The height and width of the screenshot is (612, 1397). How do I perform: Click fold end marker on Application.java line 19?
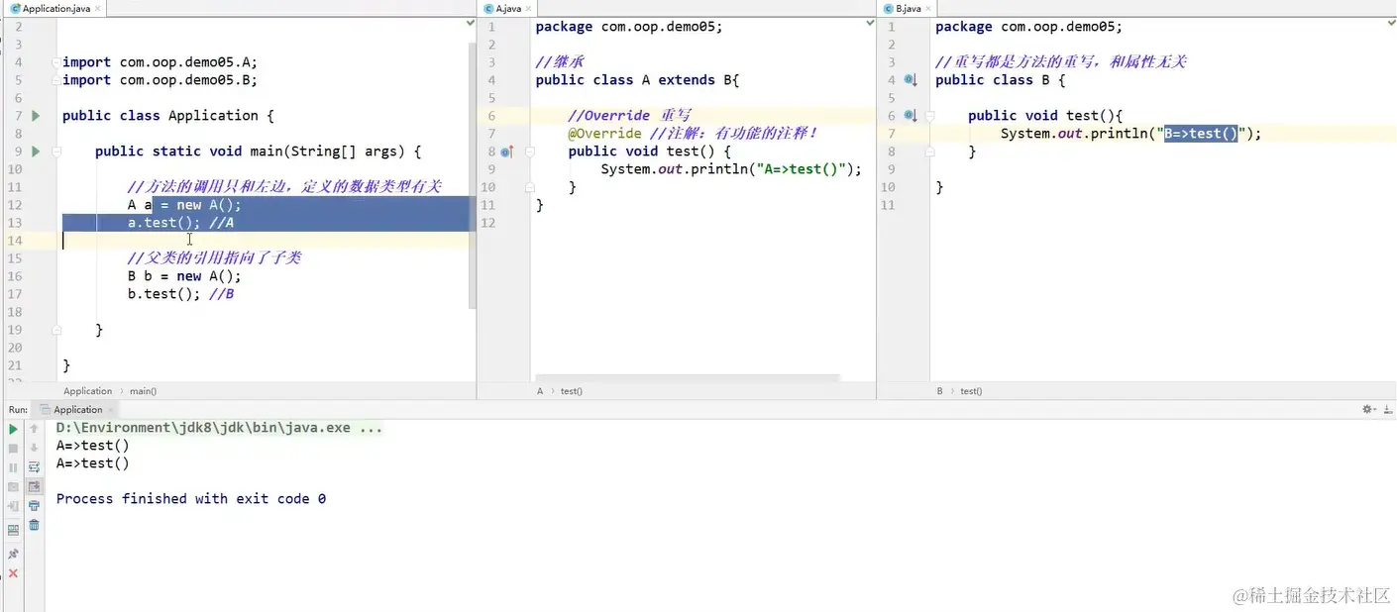click(57, 330)
